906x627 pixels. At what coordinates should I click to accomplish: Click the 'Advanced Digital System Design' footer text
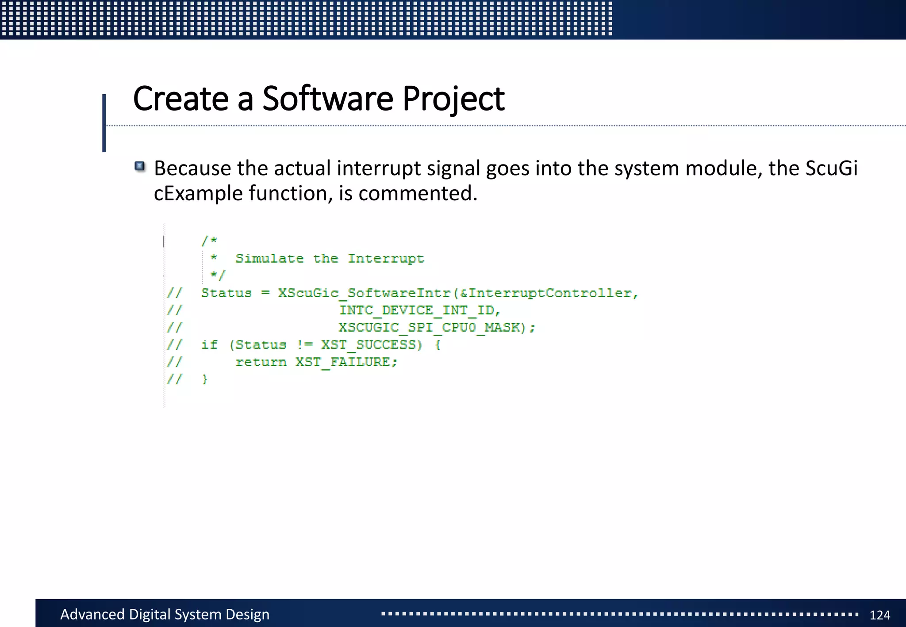click(x=165, y=614)
